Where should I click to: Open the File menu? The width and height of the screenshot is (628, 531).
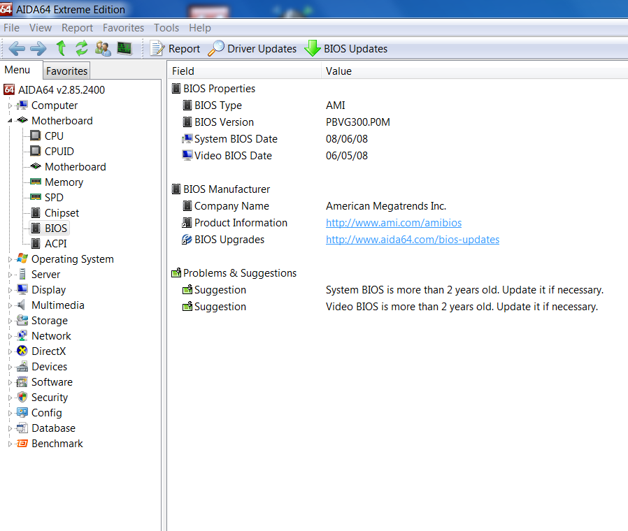tap(12, 28)
